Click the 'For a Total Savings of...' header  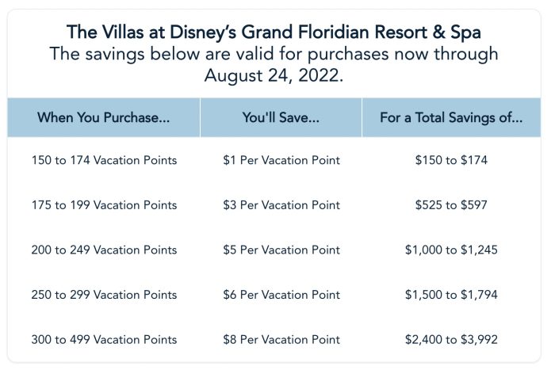[451, 117]
